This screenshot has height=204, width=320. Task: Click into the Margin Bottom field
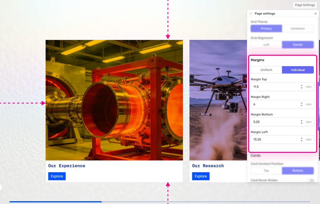(x=275, y=122)
